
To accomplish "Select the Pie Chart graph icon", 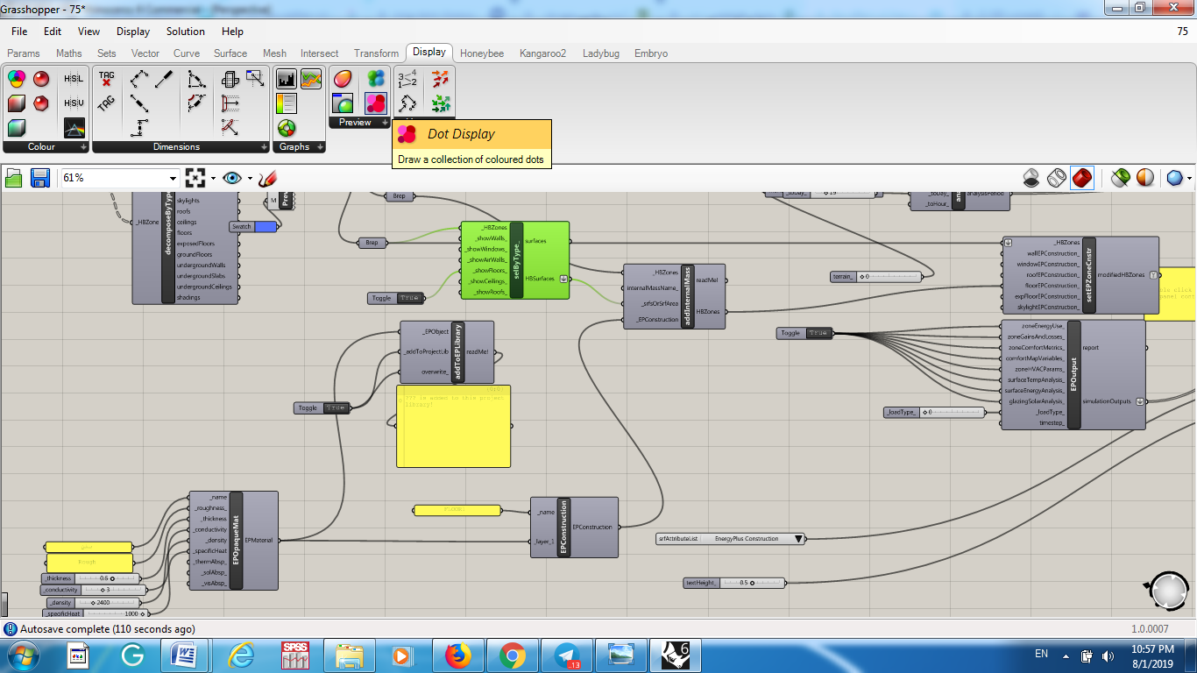I will [287, 128].
